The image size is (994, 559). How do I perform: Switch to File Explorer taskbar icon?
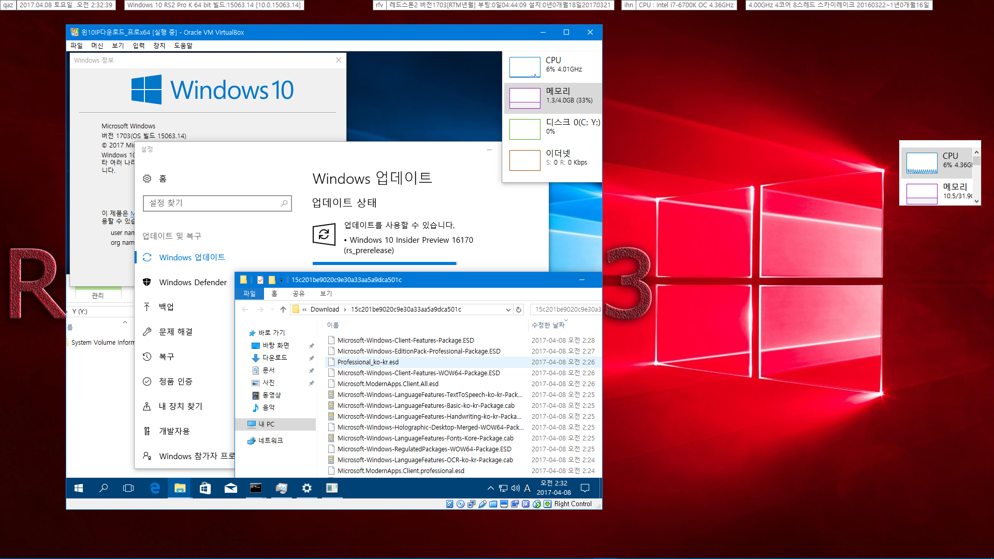[x=180, y=488]
